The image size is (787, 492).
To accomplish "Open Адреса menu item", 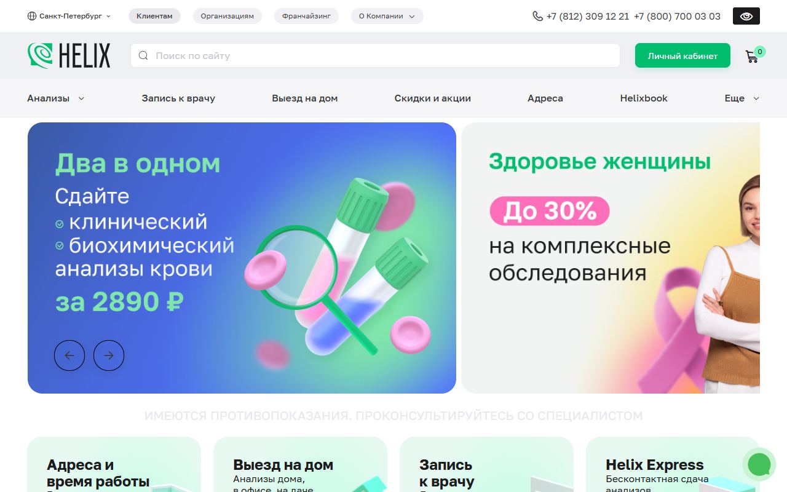I will click(x=545, y=98).
